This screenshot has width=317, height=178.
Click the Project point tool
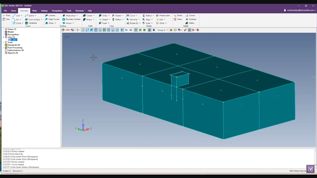pos(163,16)
